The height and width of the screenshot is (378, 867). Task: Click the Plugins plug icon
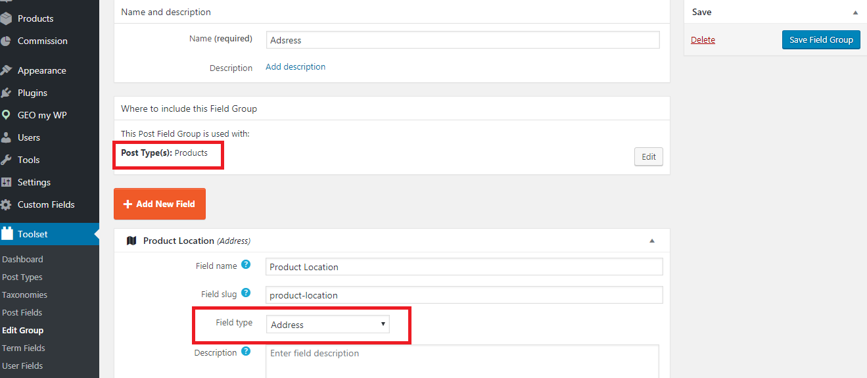[6, 93]
